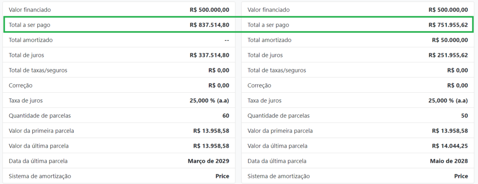
Task: Click left Valor da primeira parcela label
Action: pyautogui.click(x=42, y=131)
